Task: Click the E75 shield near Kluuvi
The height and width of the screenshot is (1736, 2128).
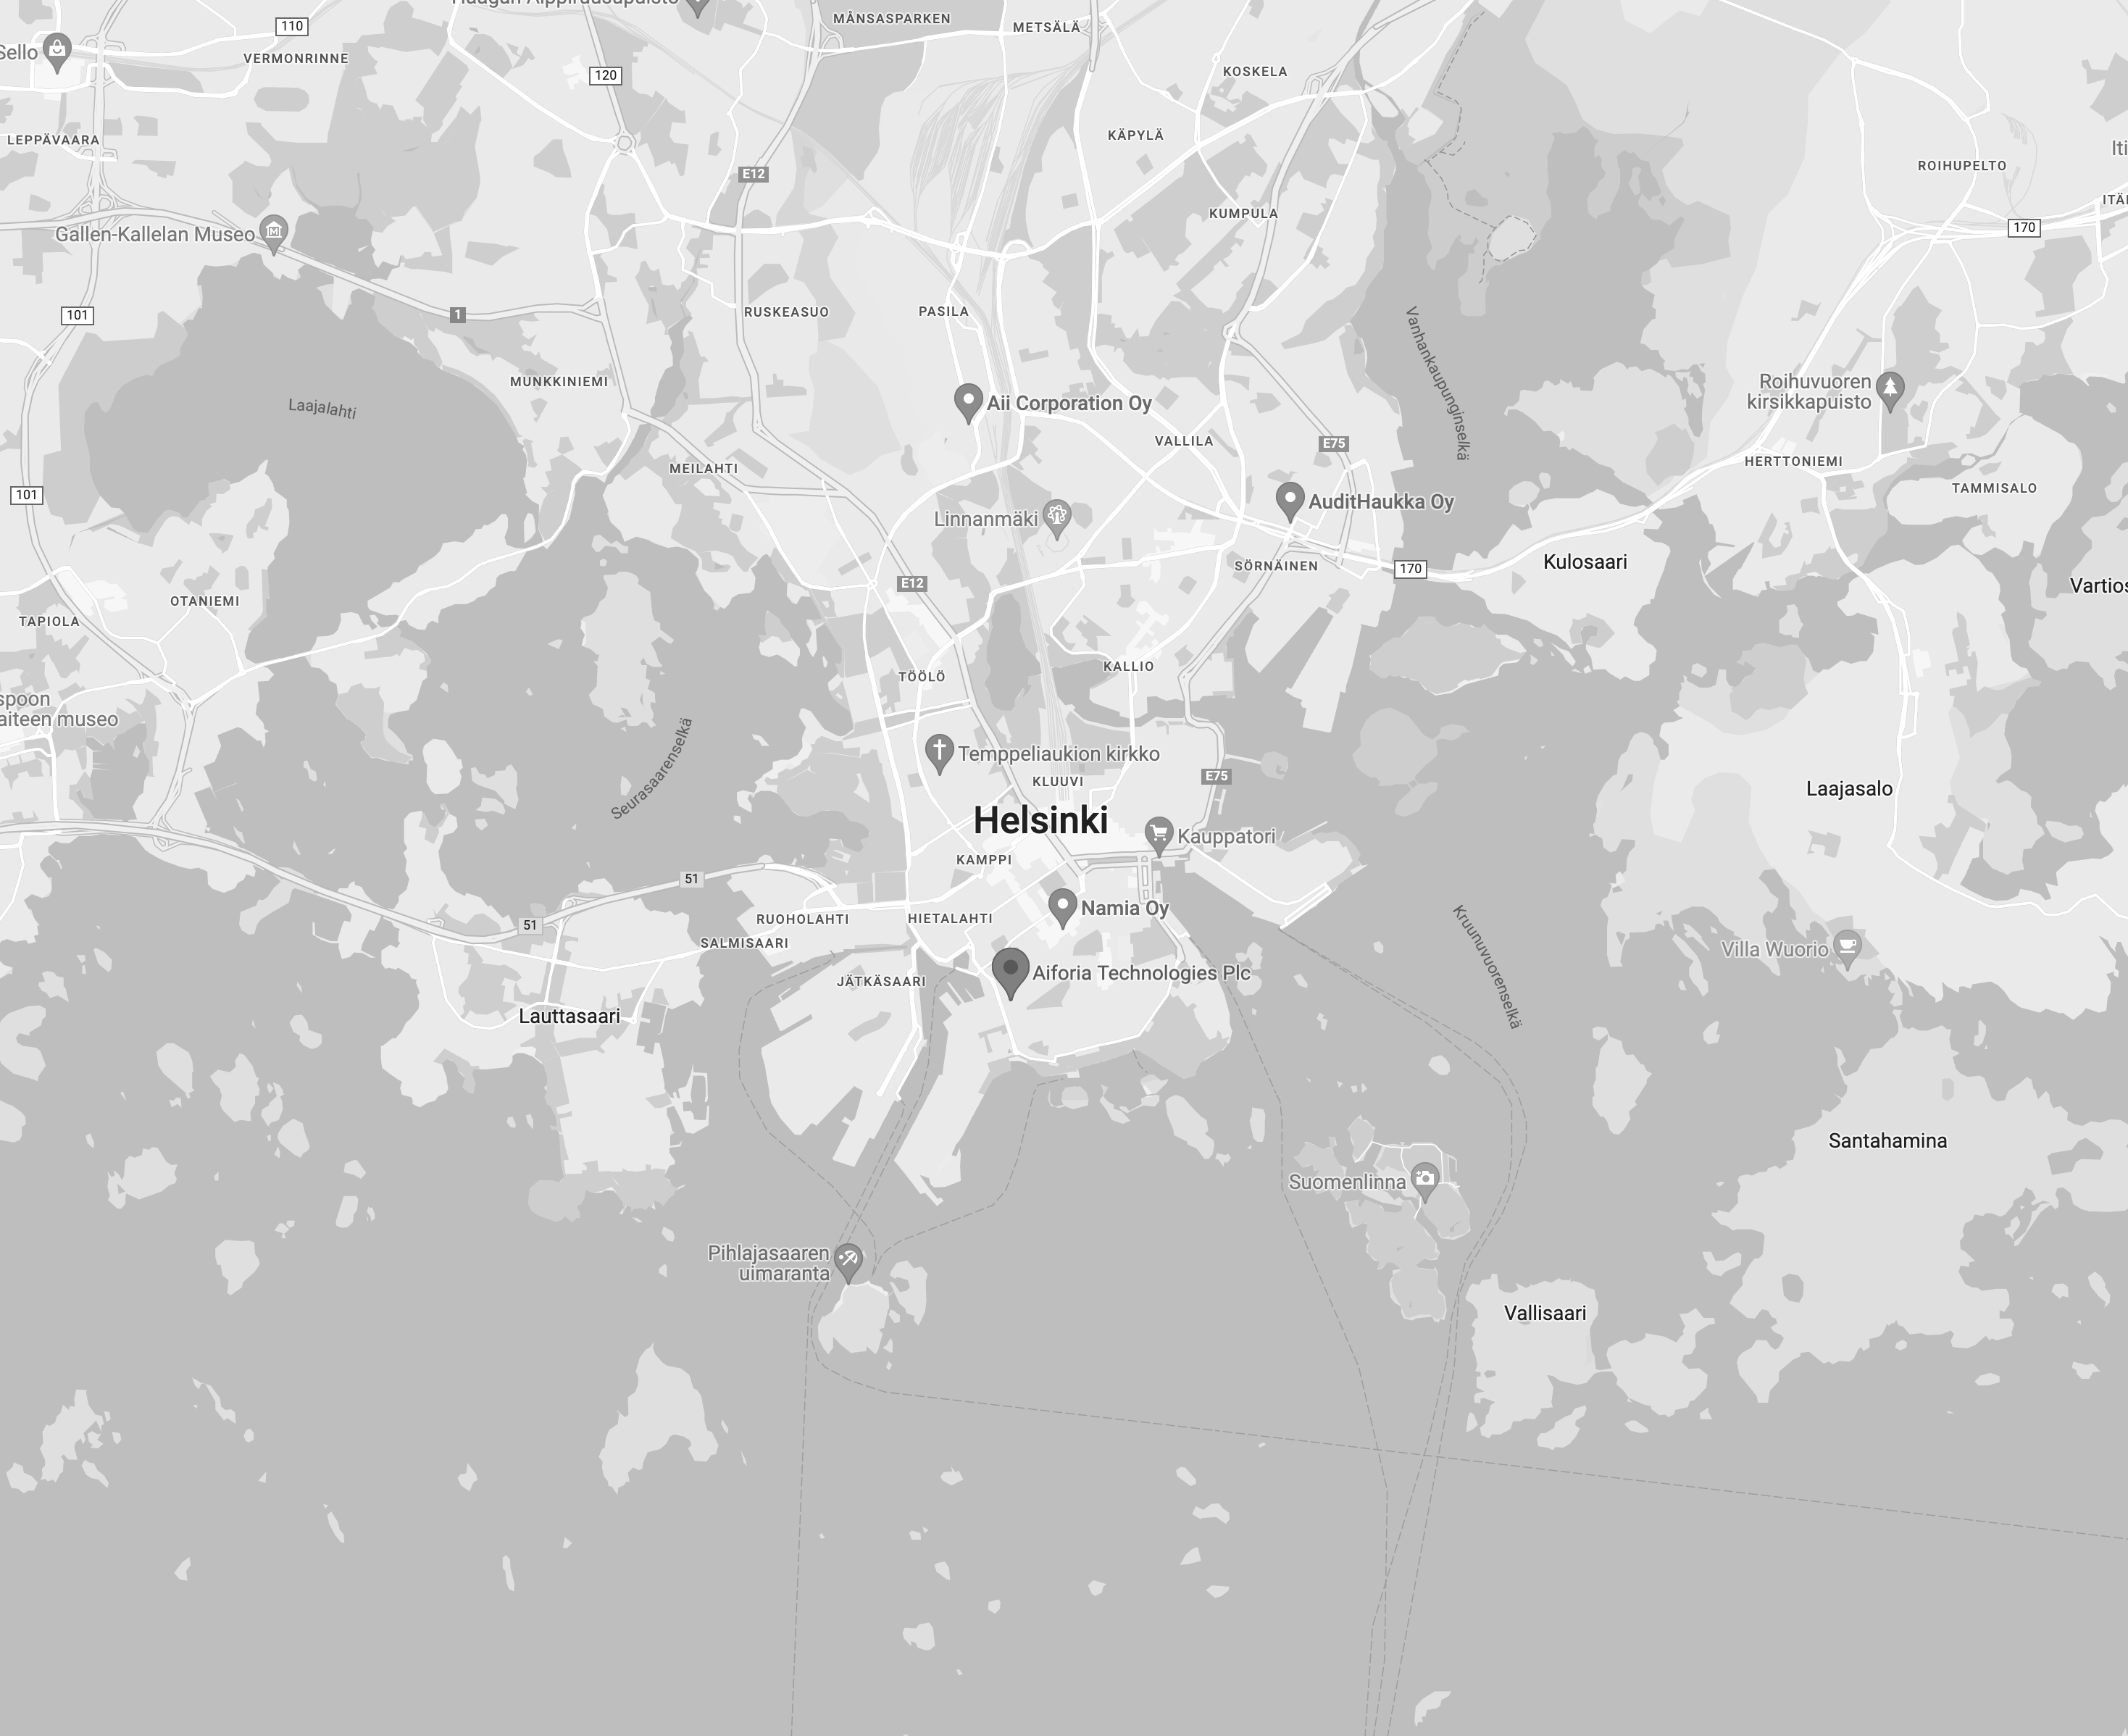Action: [x=1216, y=776]
